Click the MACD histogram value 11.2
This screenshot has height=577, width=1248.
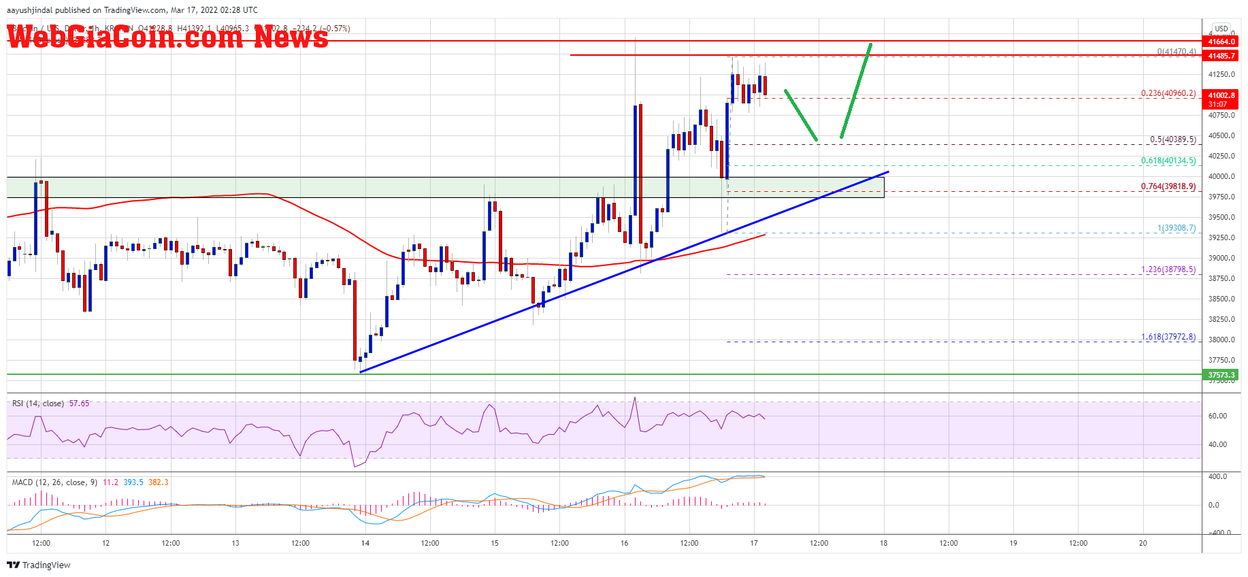click(110, 482)
